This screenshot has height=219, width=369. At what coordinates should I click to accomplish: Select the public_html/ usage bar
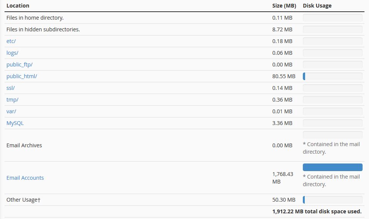pyautogui.click(x=332, y=76)
